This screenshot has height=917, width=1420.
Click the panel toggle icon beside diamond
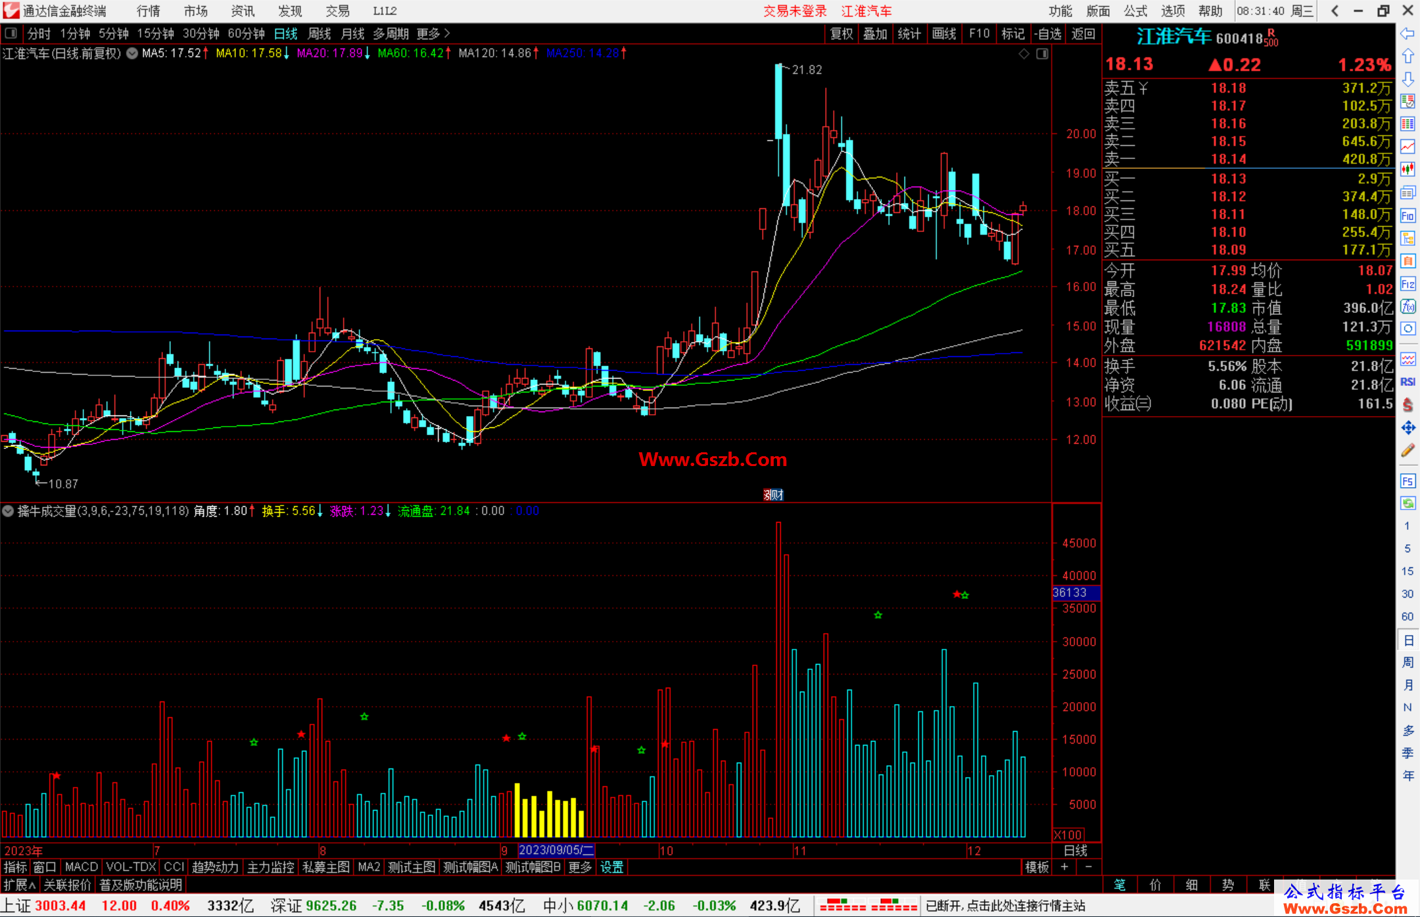[1042, 54]
